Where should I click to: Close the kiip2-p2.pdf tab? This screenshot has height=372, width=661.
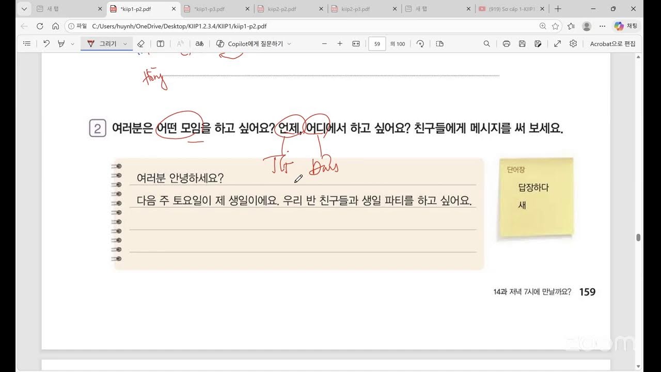[x=321, y=9]
